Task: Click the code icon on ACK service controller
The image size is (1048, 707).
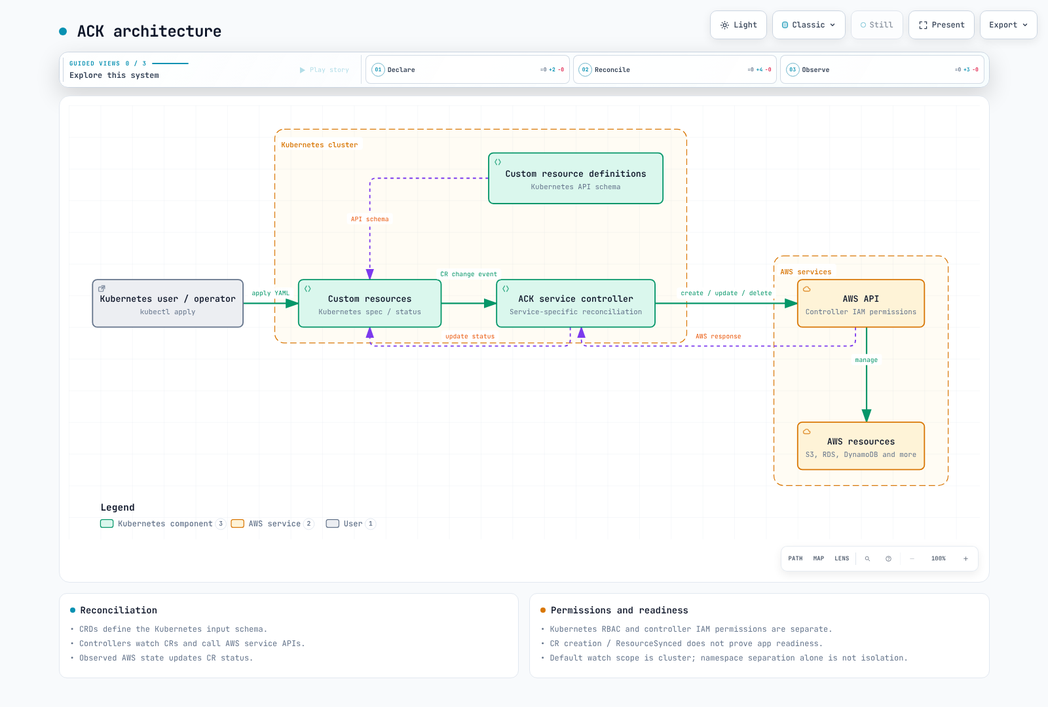Action: coord(506,289)
